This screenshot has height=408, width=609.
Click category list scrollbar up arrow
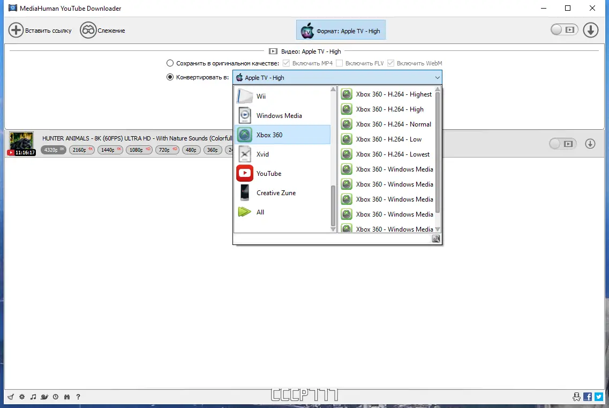click(333, 90)
